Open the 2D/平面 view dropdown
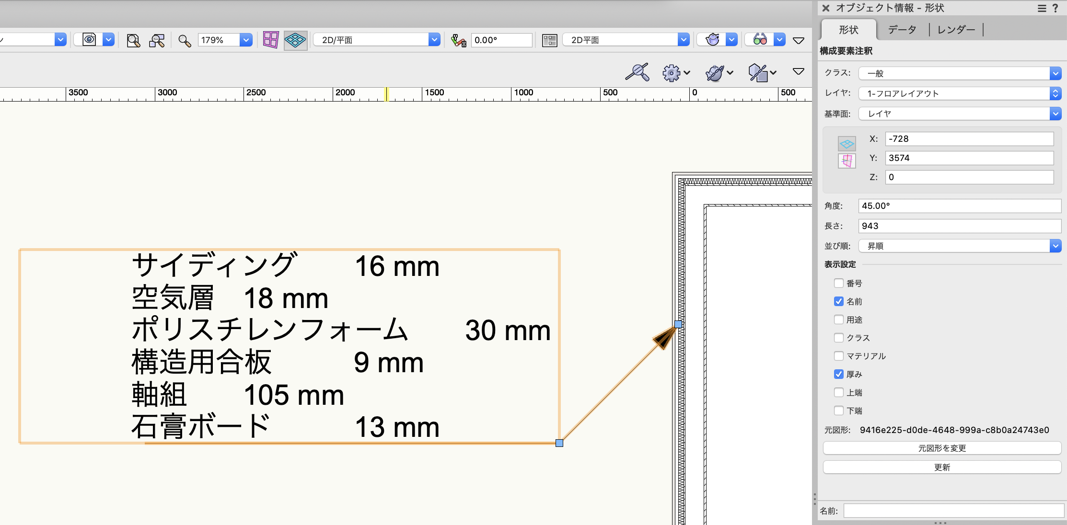 434,40
